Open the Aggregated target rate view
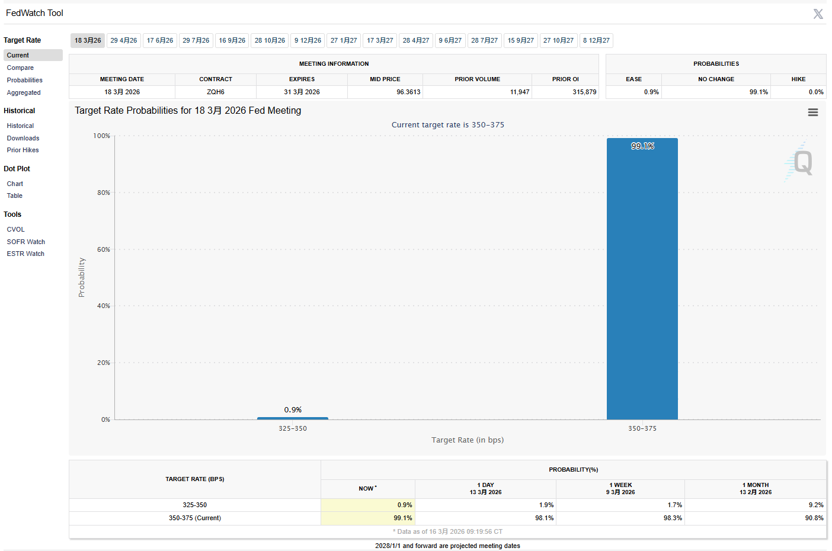 point(24,92)
